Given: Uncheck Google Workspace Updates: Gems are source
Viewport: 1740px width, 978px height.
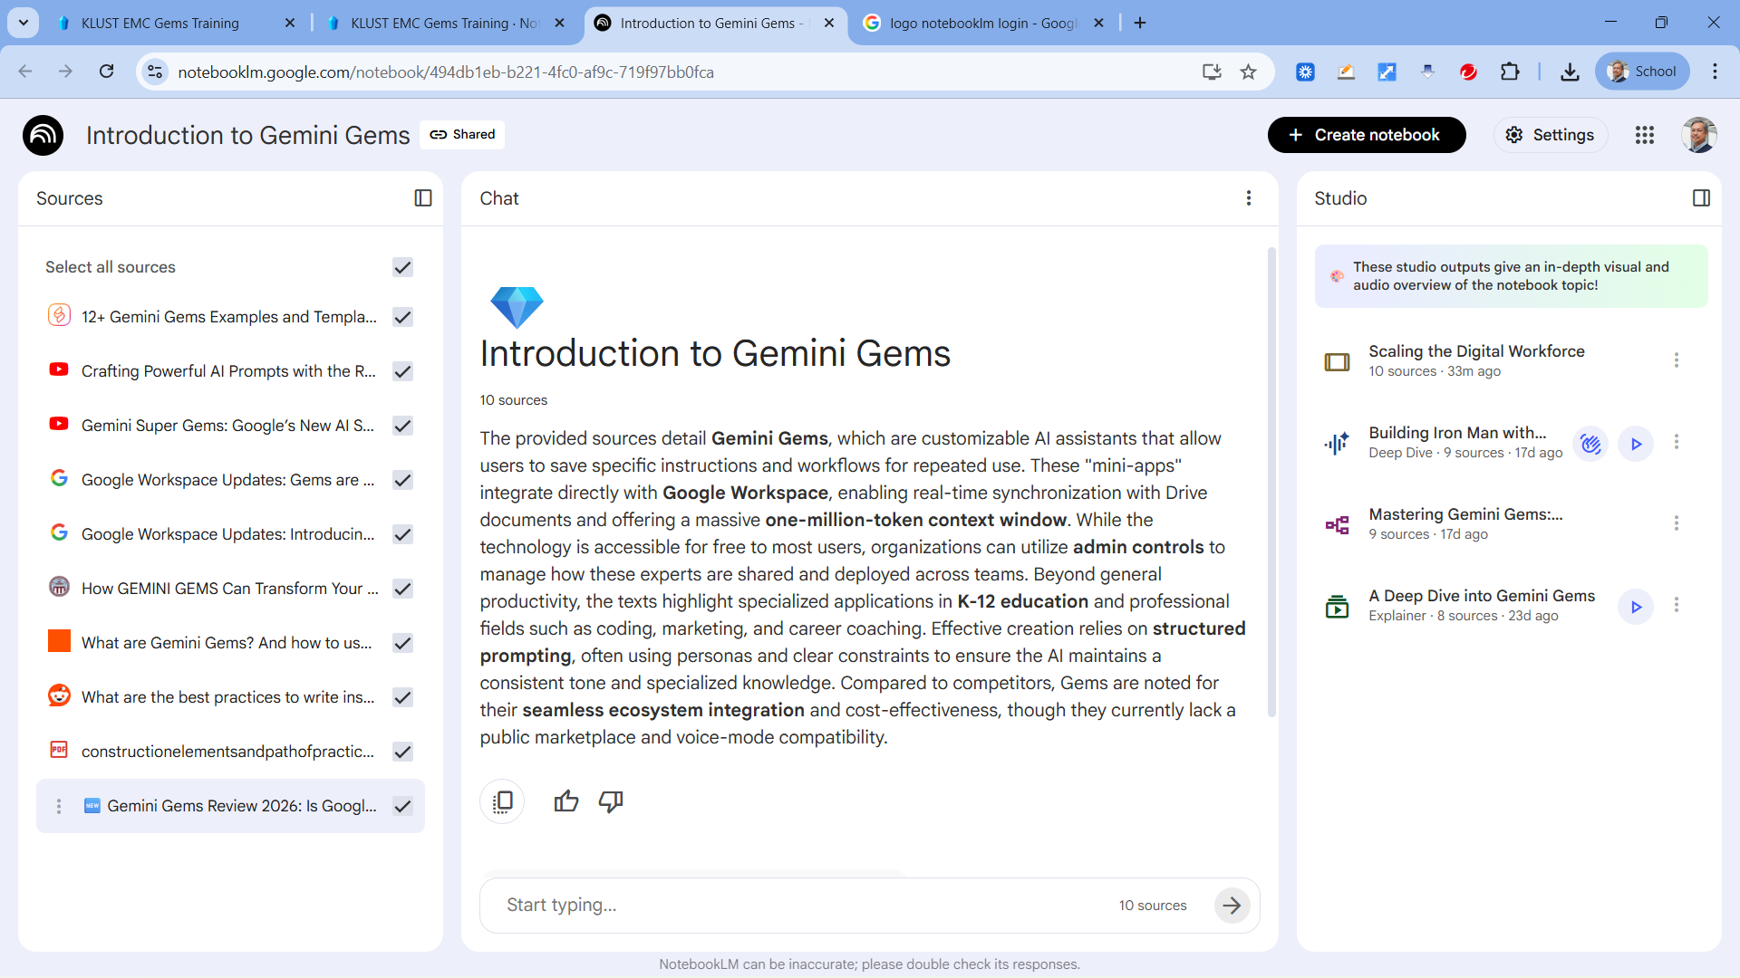Looking at the screenshot, I should point(403,480).
